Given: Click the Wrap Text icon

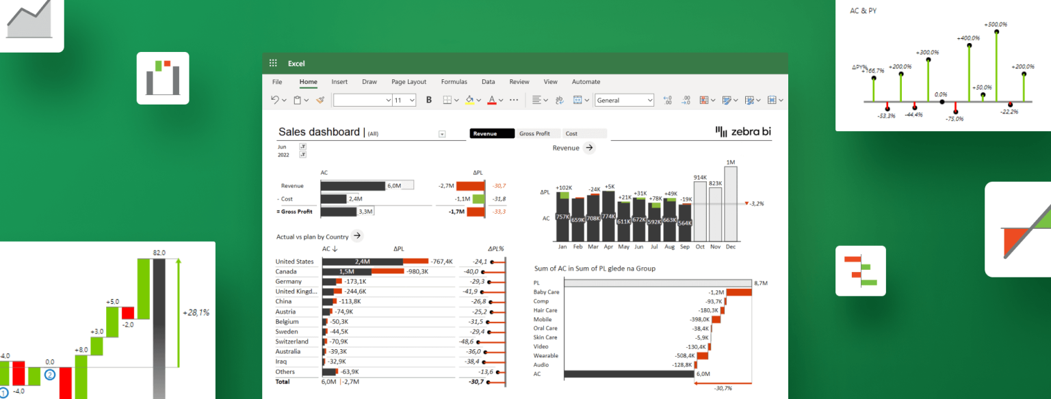Looking at the screenshot, I should coord(558,100).
